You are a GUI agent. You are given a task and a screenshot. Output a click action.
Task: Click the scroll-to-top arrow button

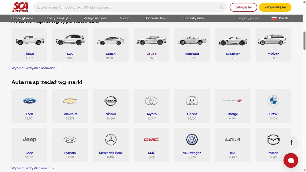[291, 143]
